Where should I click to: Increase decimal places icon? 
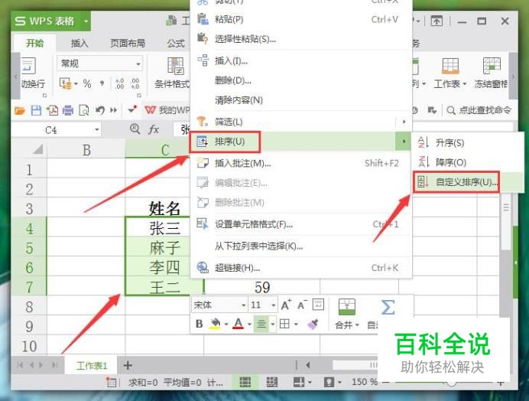tap(119, 83)
